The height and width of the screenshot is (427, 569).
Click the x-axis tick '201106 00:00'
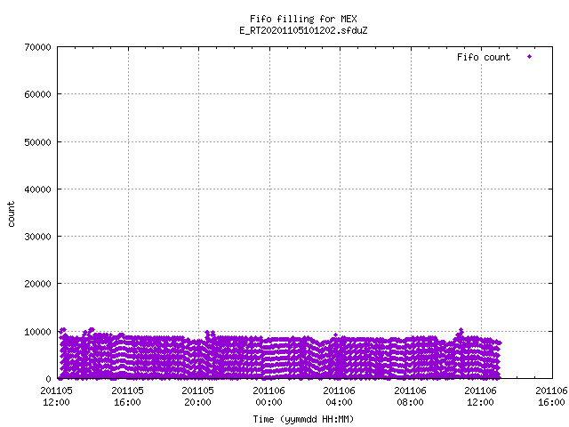pyautogui.click(x=268, y=397)
